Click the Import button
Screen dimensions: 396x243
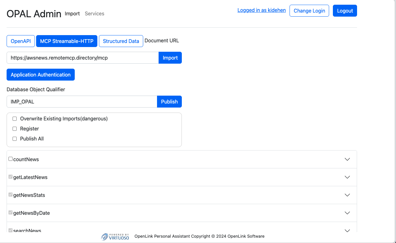[x=170, y=58]
